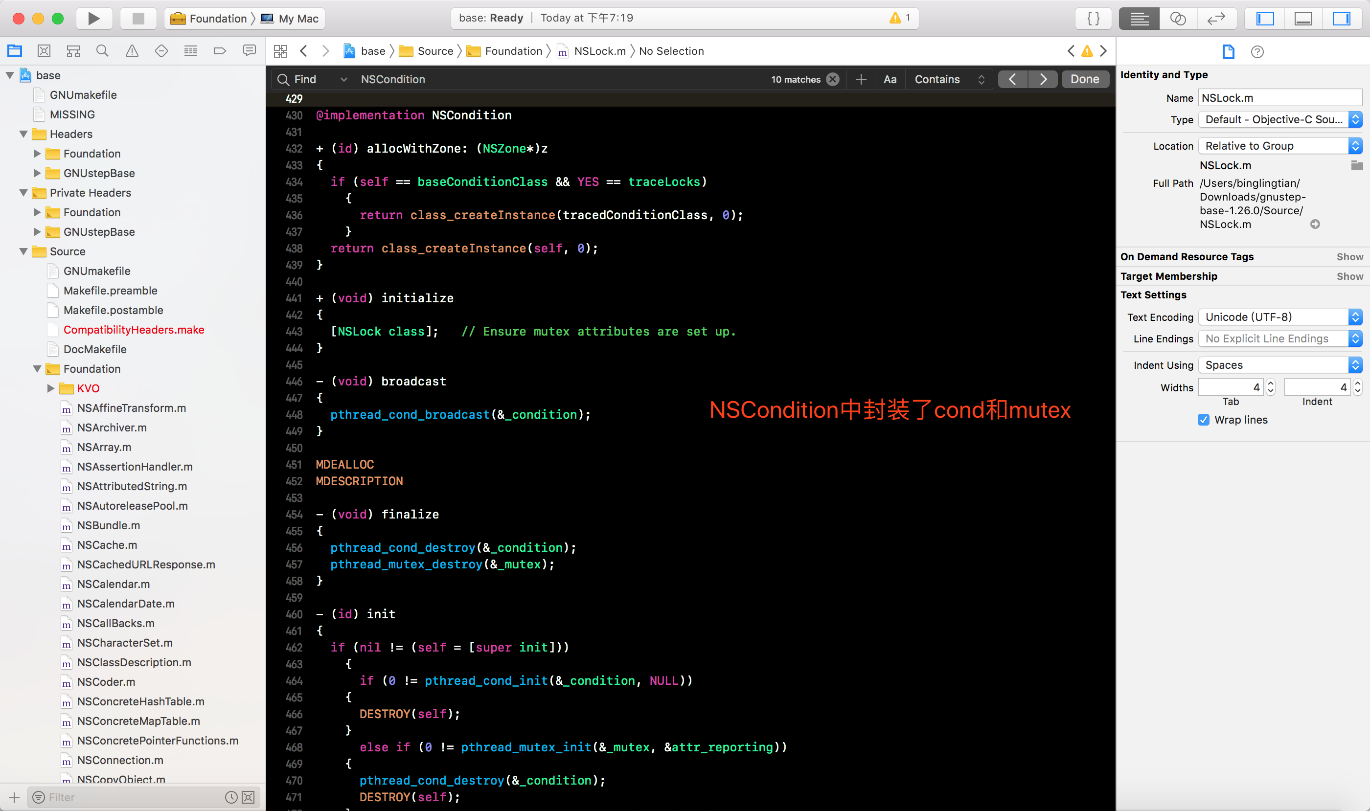
Task: Expand the KVO folder
Action: [x=51, y=388]
